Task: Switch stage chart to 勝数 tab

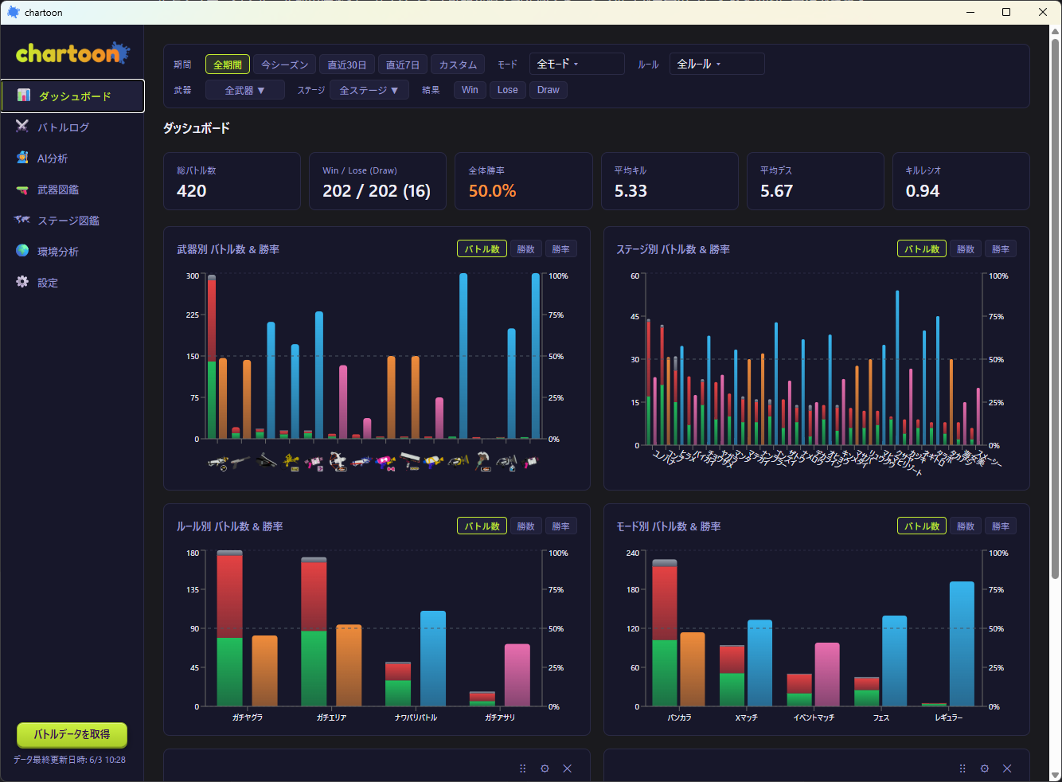Action: pos(966,249)
